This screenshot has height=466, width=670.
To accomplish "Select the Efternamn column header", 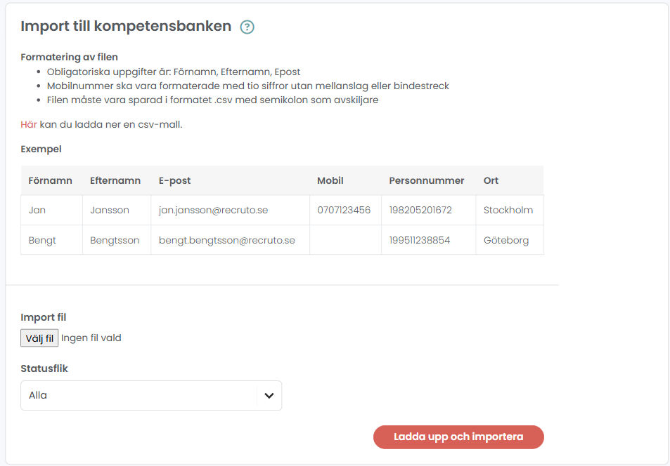I will [x=115, y=180].
